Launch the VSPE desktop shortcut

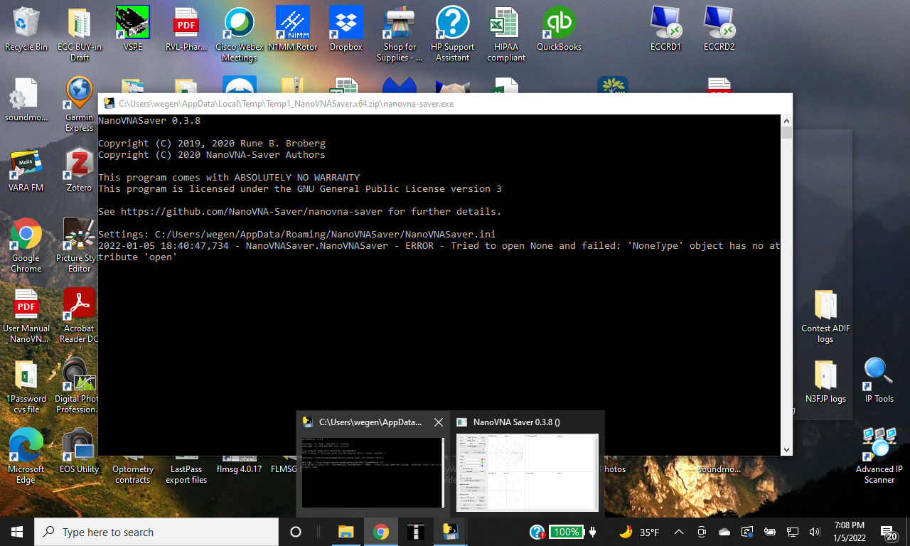pyautogui.click(x=133, y=29)
